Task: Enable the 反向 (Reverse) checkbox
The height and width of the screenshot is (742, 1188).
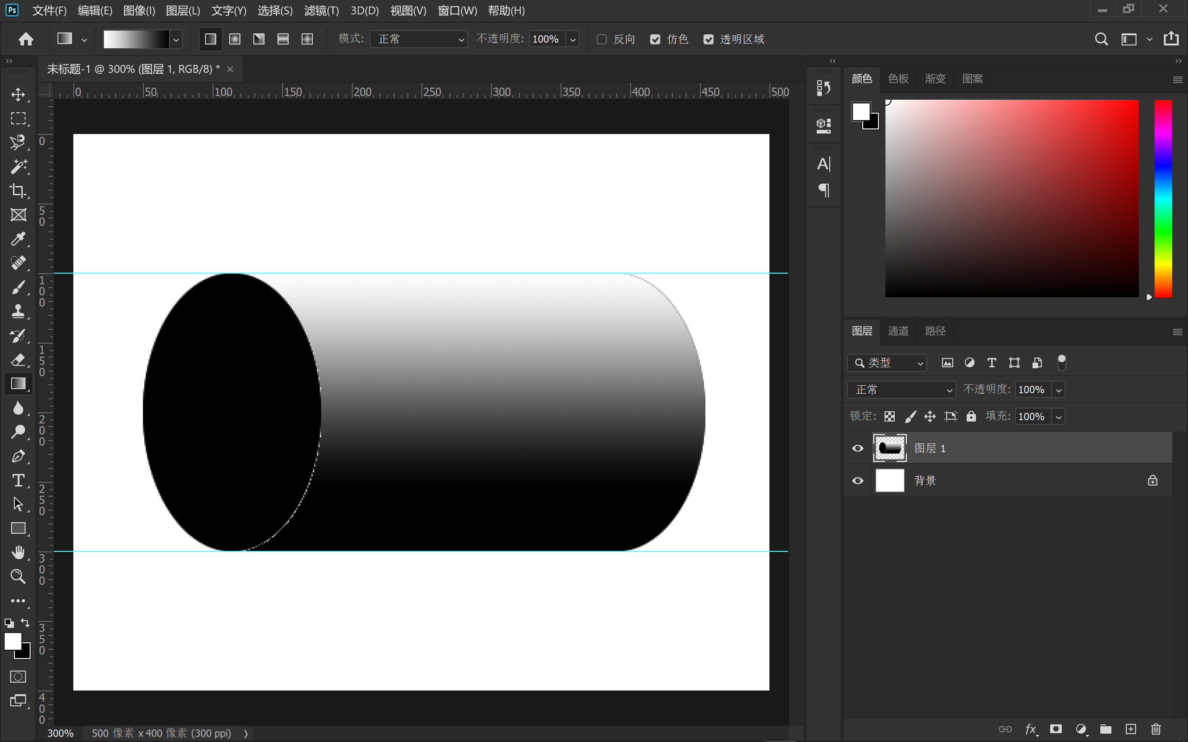Action: 602,39
